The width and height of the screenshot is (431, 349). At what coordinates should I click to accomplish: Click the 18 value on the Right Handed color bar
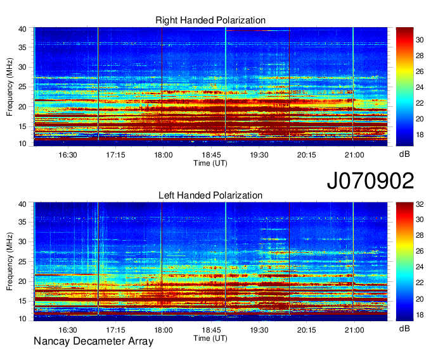(x=420, y=135)
